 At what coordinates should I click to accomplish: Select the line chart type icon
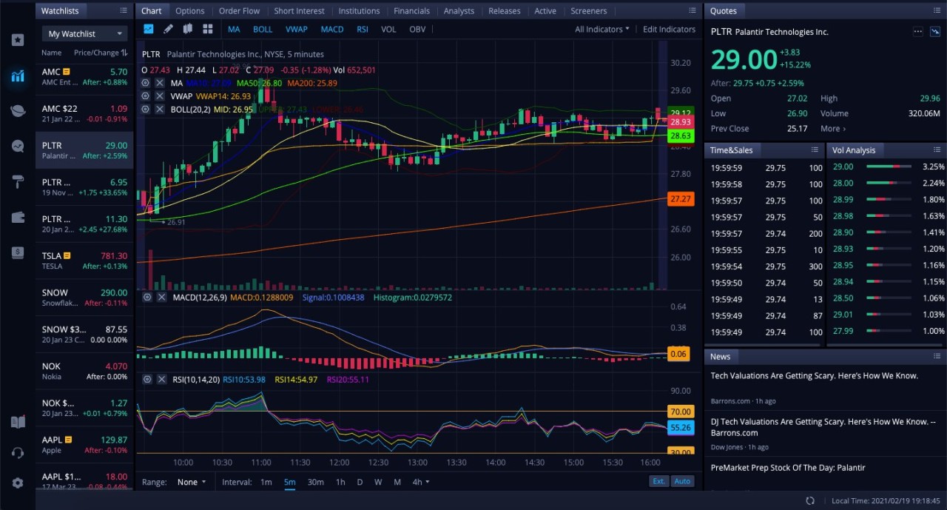pos(149,29)
